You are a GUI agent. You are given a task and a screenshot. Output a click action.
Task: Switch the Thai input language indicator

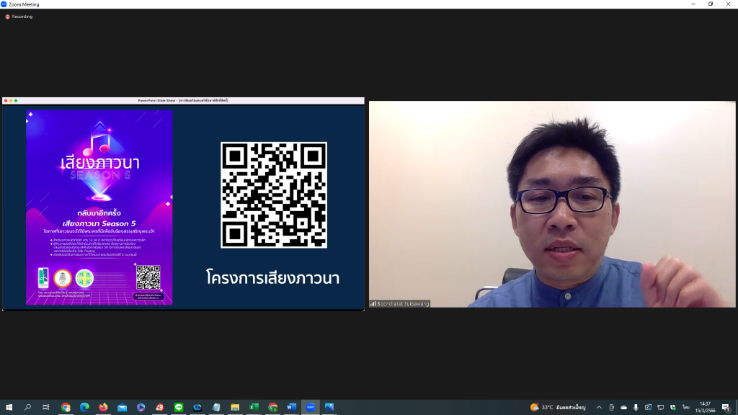click(686, 408)
